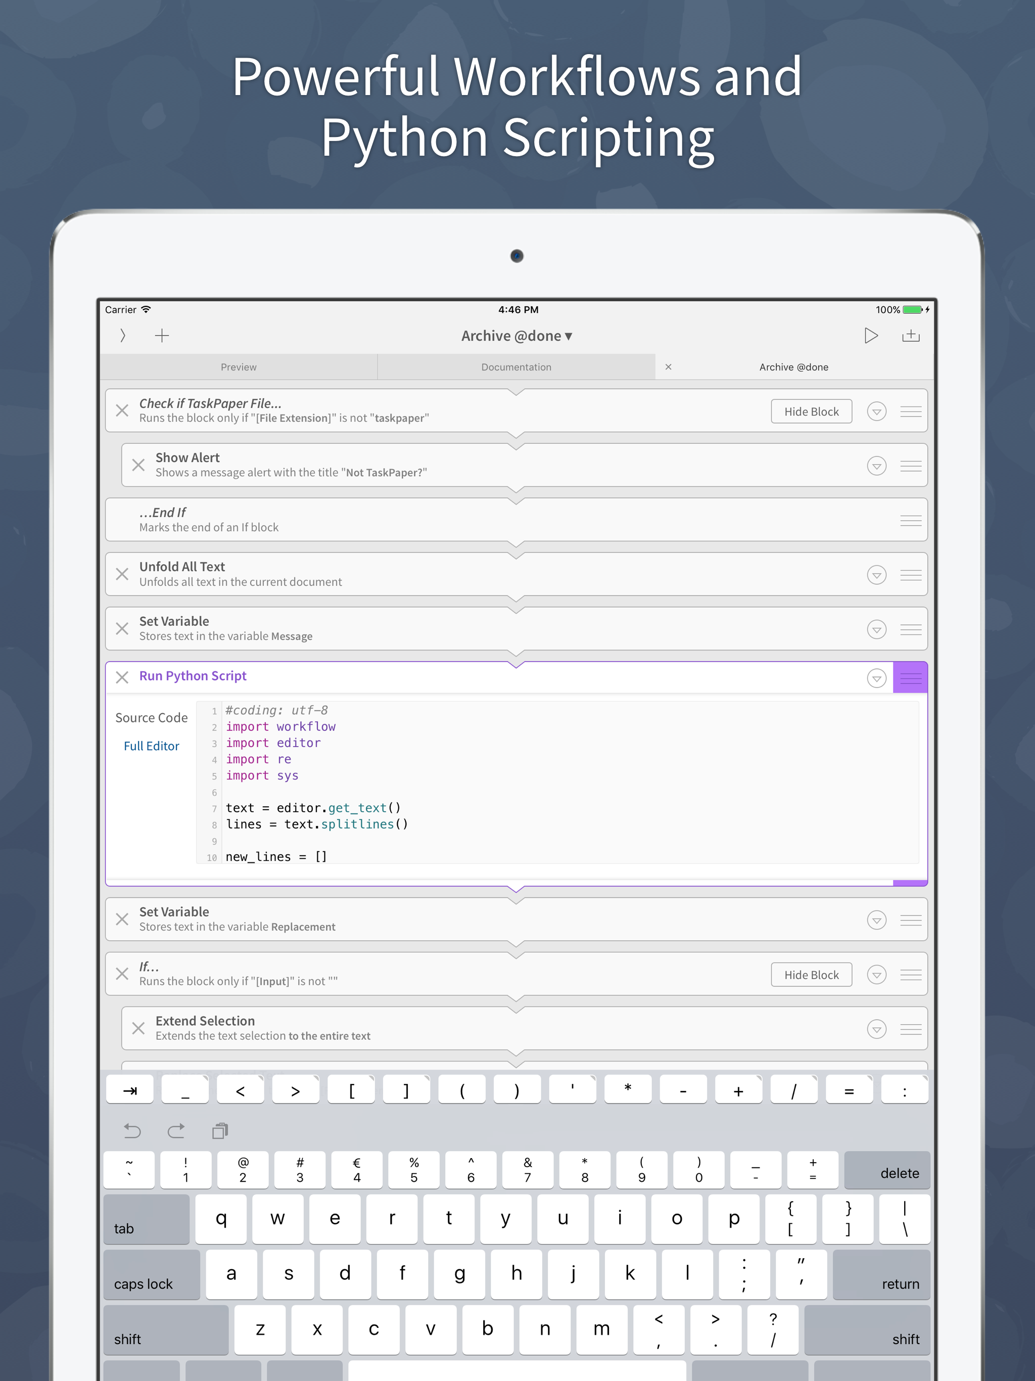Screen dimensions: 1035x1381
Task: Open Full Editor for the Python source code
Action: click(x=151, y=746)
